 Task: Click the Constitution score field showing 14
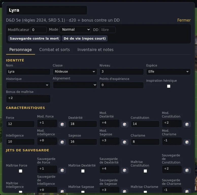coord(145,124)
